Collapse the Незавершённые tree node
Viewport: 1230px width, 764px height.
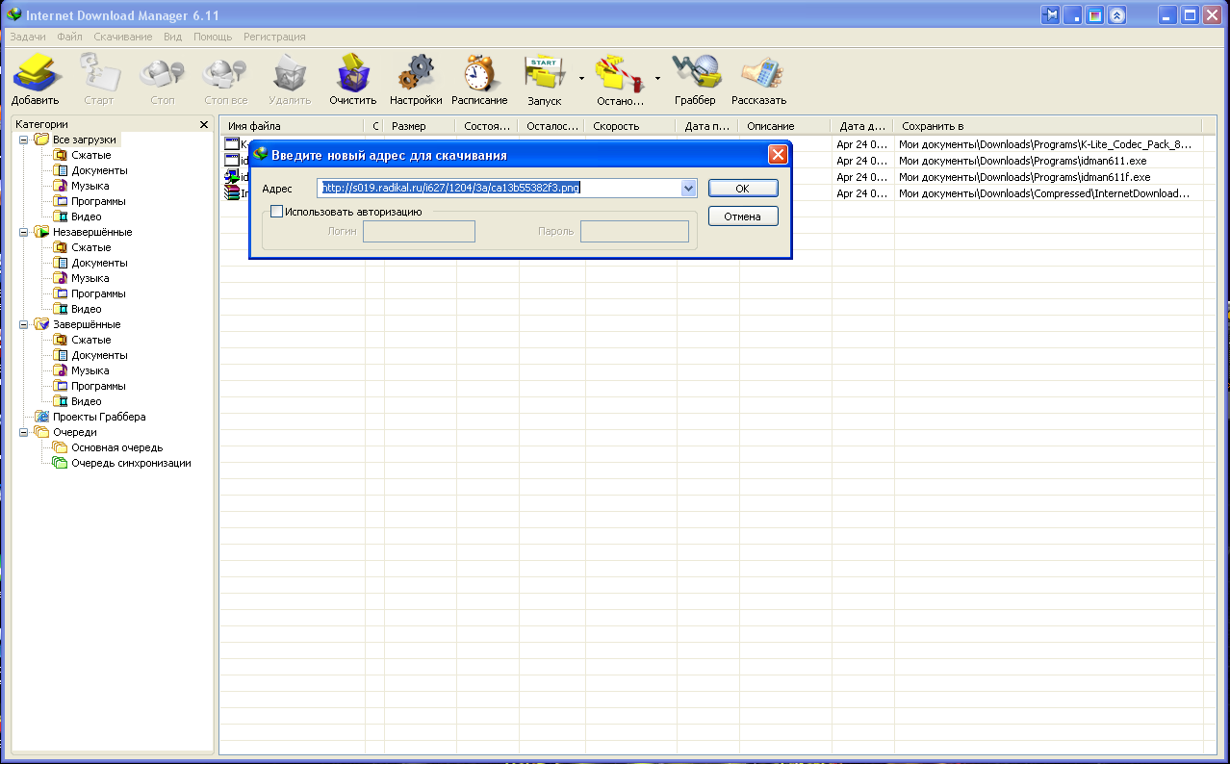(24, 232)
